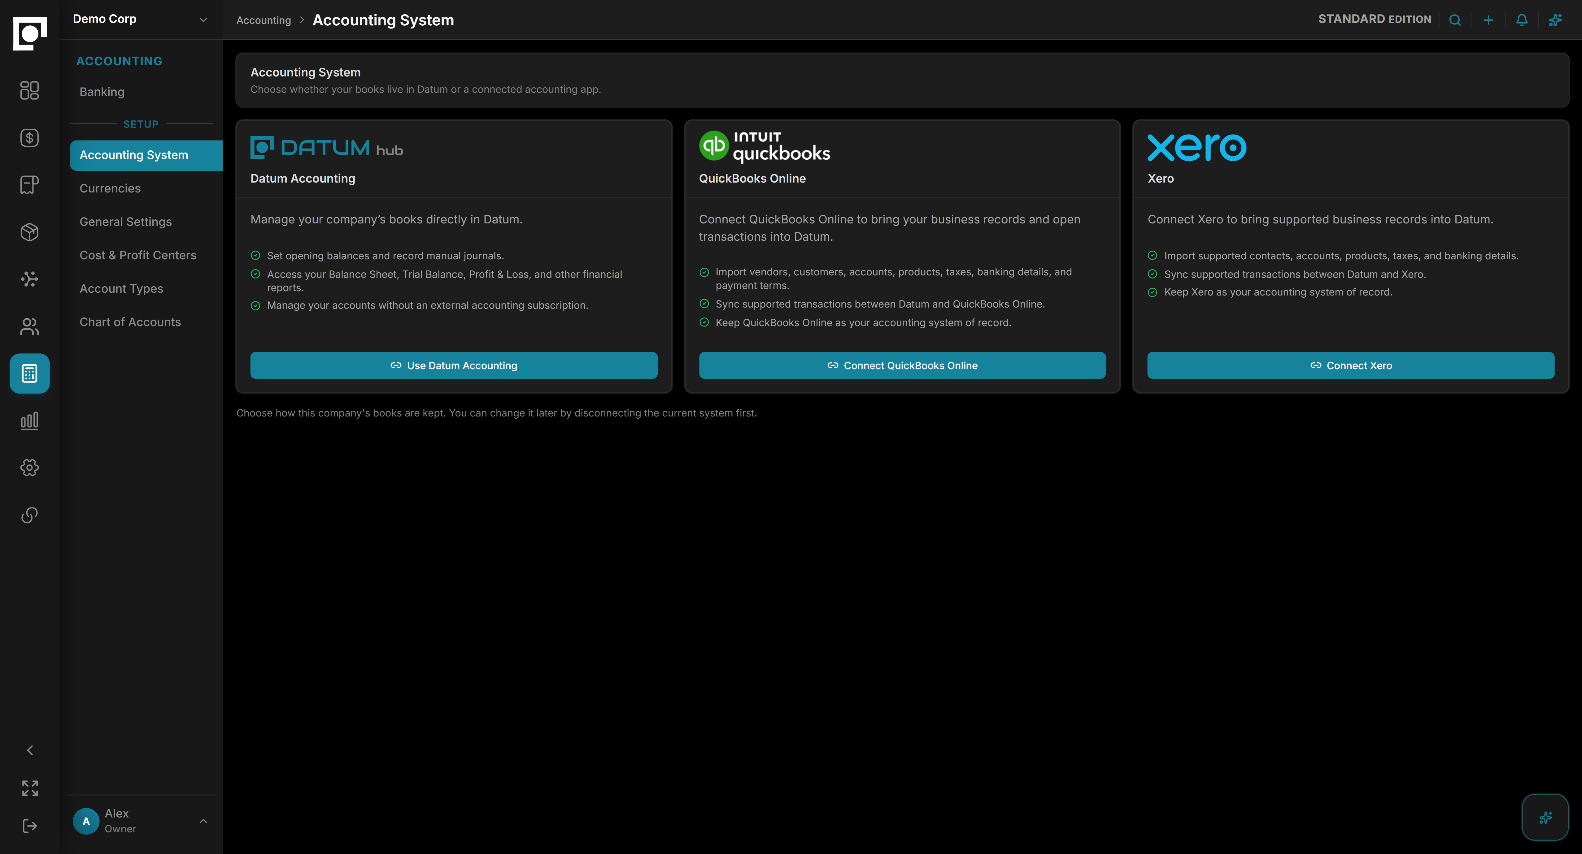Open the dollar sign sales icon
The width and height of the screenshot is (1582, 854).
(29, 137)
